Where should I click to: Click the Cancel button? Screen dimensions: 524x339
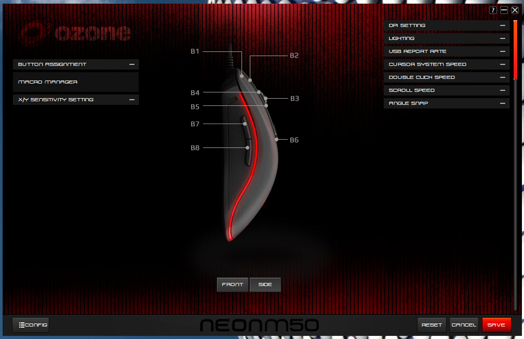[x=464, y=325]
